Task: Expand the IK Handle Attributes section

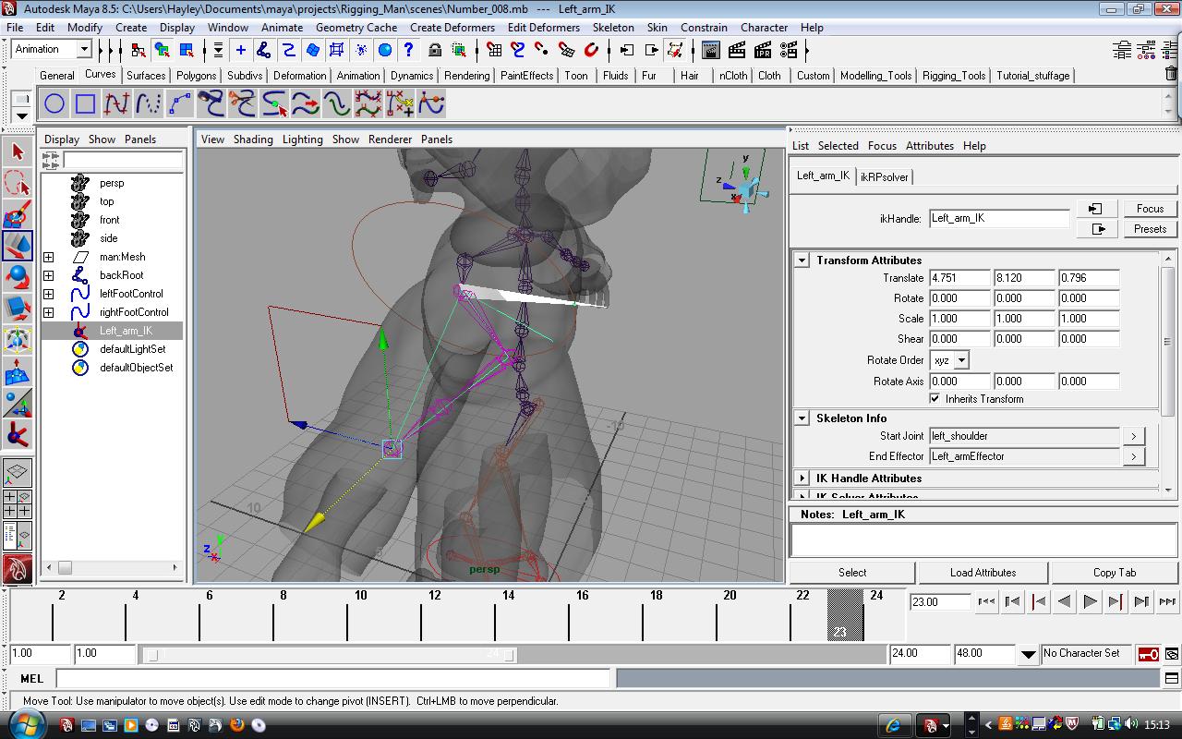Action: 802,479
